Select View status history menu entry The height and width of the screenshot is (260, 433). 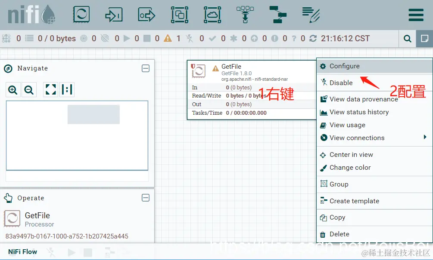pos(374,112)
